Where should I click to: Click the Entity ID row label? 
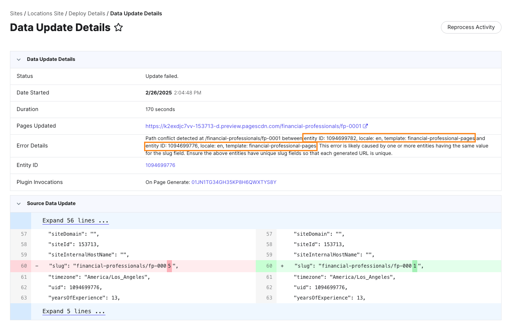pyautogui.click(x=27, y=165)
